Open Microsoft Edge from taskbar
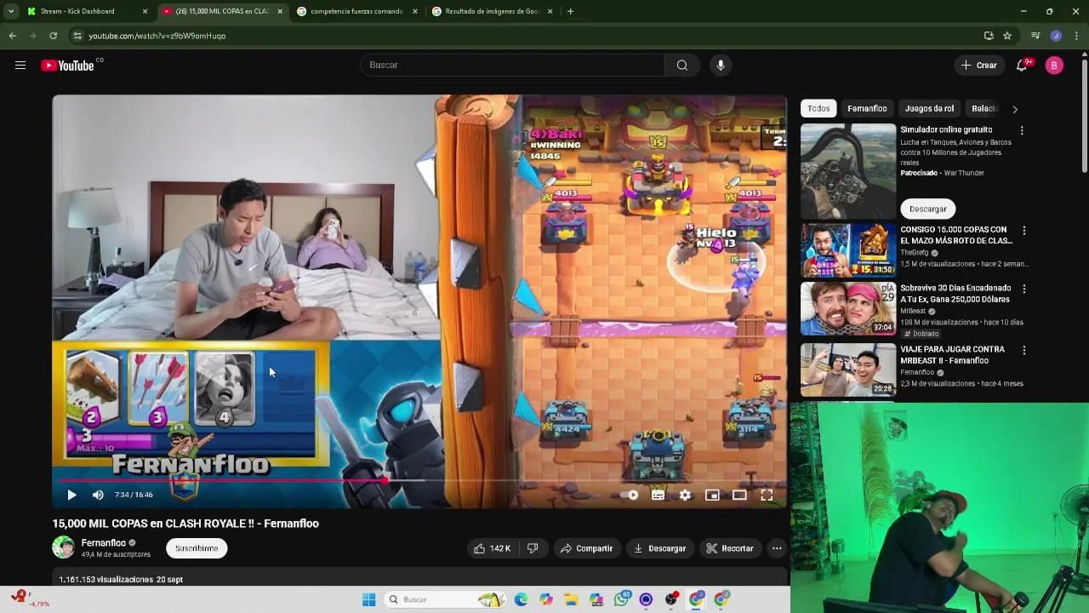1089x613 pixels. (521, 599)
